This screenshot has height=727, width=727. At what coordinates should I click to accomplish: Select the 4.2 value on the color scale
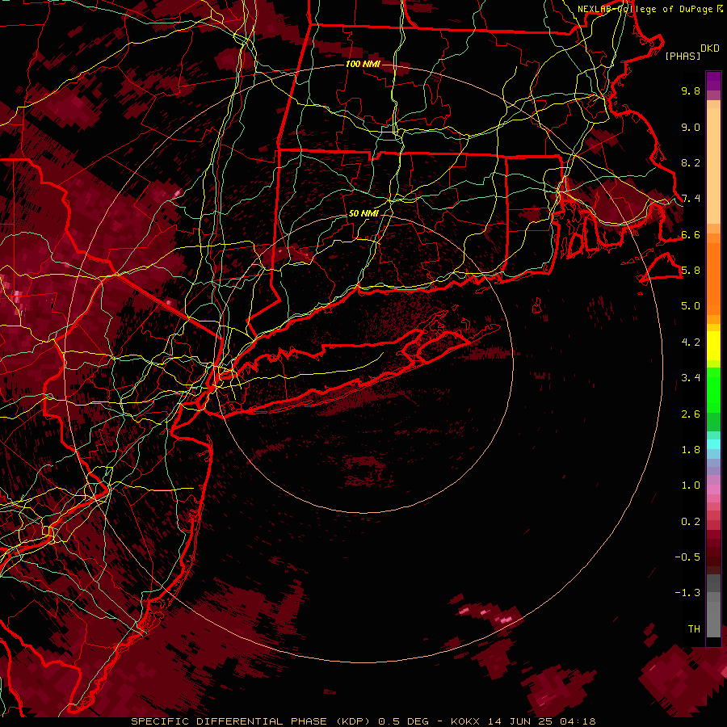[691, 342]
